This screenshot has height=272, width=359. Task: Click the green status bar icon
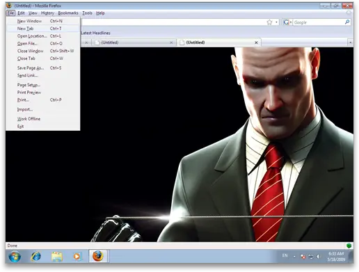point(349,246)
